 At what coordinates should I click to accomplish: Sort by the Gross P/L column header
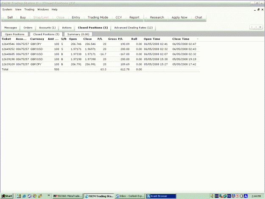(115, 39)
